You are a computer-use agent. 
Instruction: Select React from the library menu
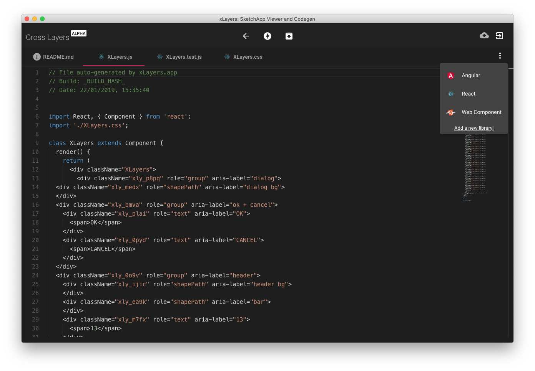(x=474, y=94)
